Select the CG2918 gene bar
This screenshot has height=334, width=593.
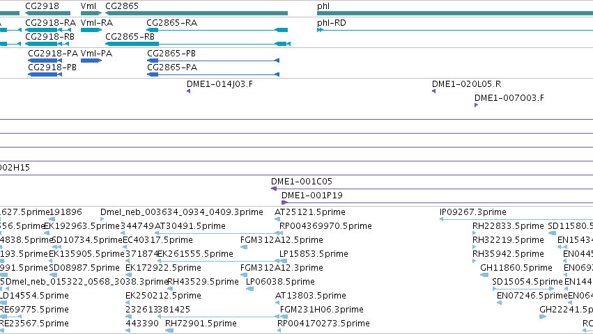[x=47, y=13]
